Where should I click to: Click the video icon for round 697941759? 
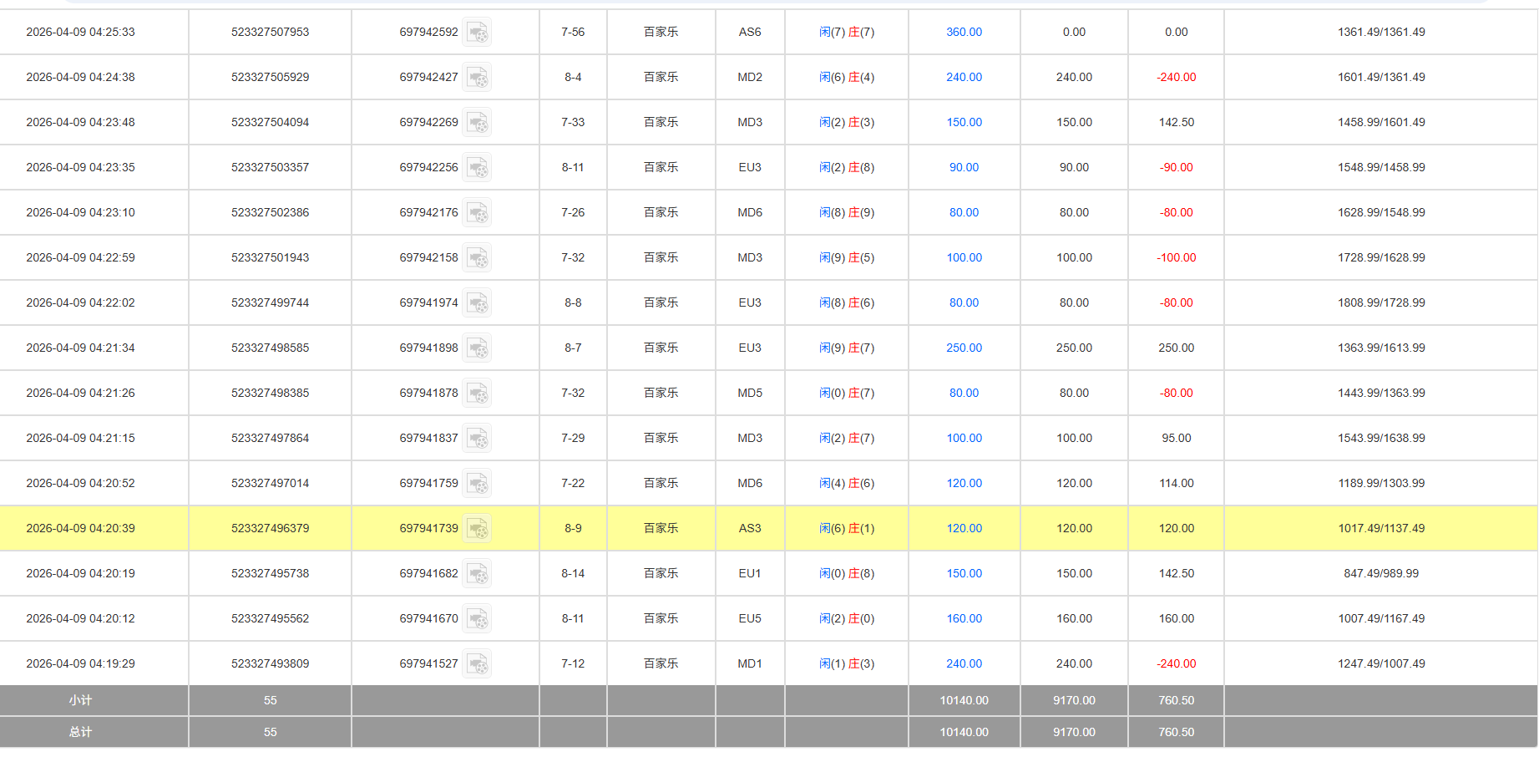click(478, 484)
